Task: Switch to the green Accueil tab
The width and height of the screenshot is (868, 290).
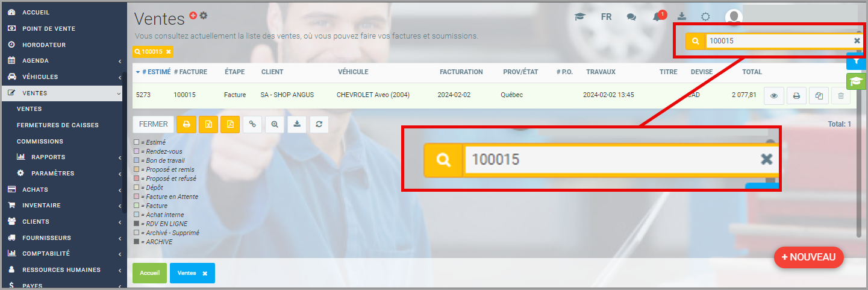Action: click(149, 273)
